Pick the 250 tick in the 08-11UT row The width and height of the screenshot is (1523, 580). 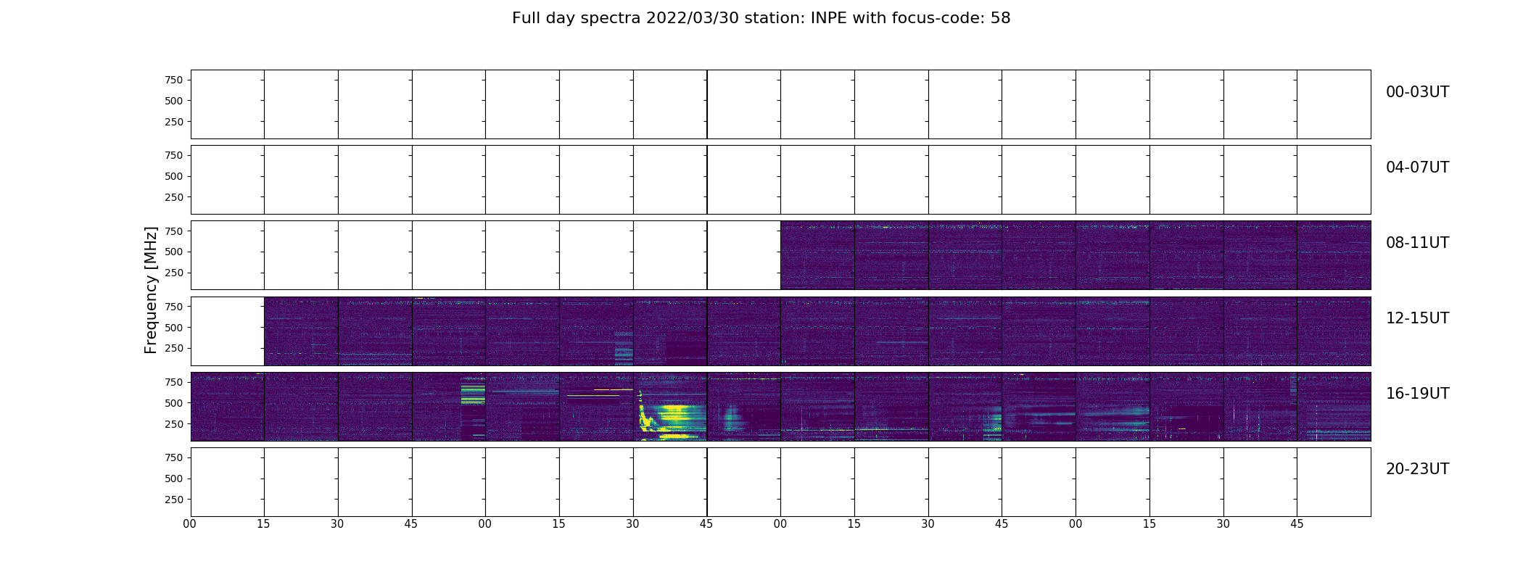(174, 273)
